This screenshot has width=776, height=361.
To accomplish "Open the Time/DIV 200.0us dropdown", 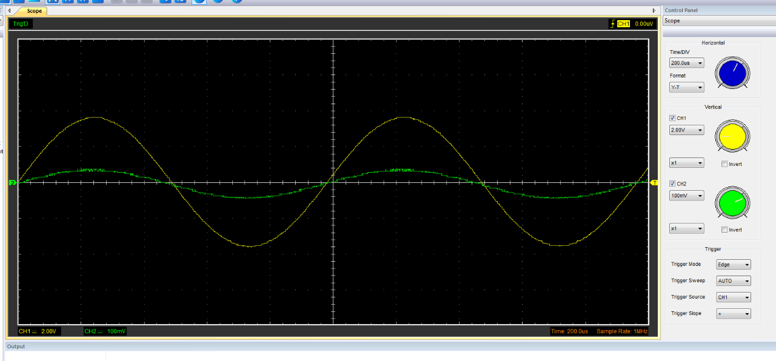I will pos(686,63).
